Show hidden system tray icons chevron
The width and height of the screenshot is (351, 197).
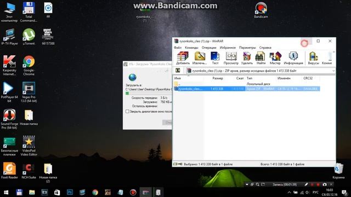tap(289, 192)
